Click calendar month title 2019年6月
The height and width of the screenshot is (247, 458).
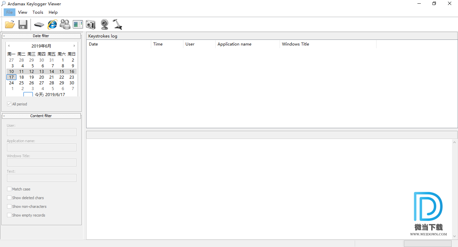(42, 46)
